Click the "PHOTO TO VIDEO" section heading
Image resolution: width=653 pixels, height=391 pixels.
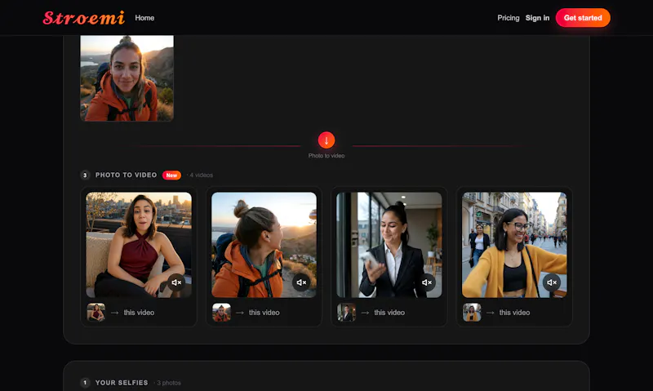click(x=126, y=175)
